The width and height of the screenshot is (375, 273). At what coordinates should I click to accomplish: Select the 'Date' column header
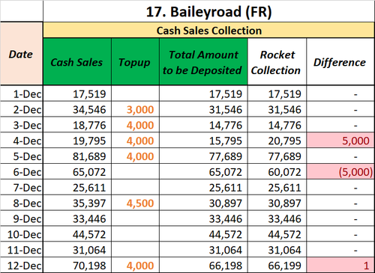tap(21, 54)
